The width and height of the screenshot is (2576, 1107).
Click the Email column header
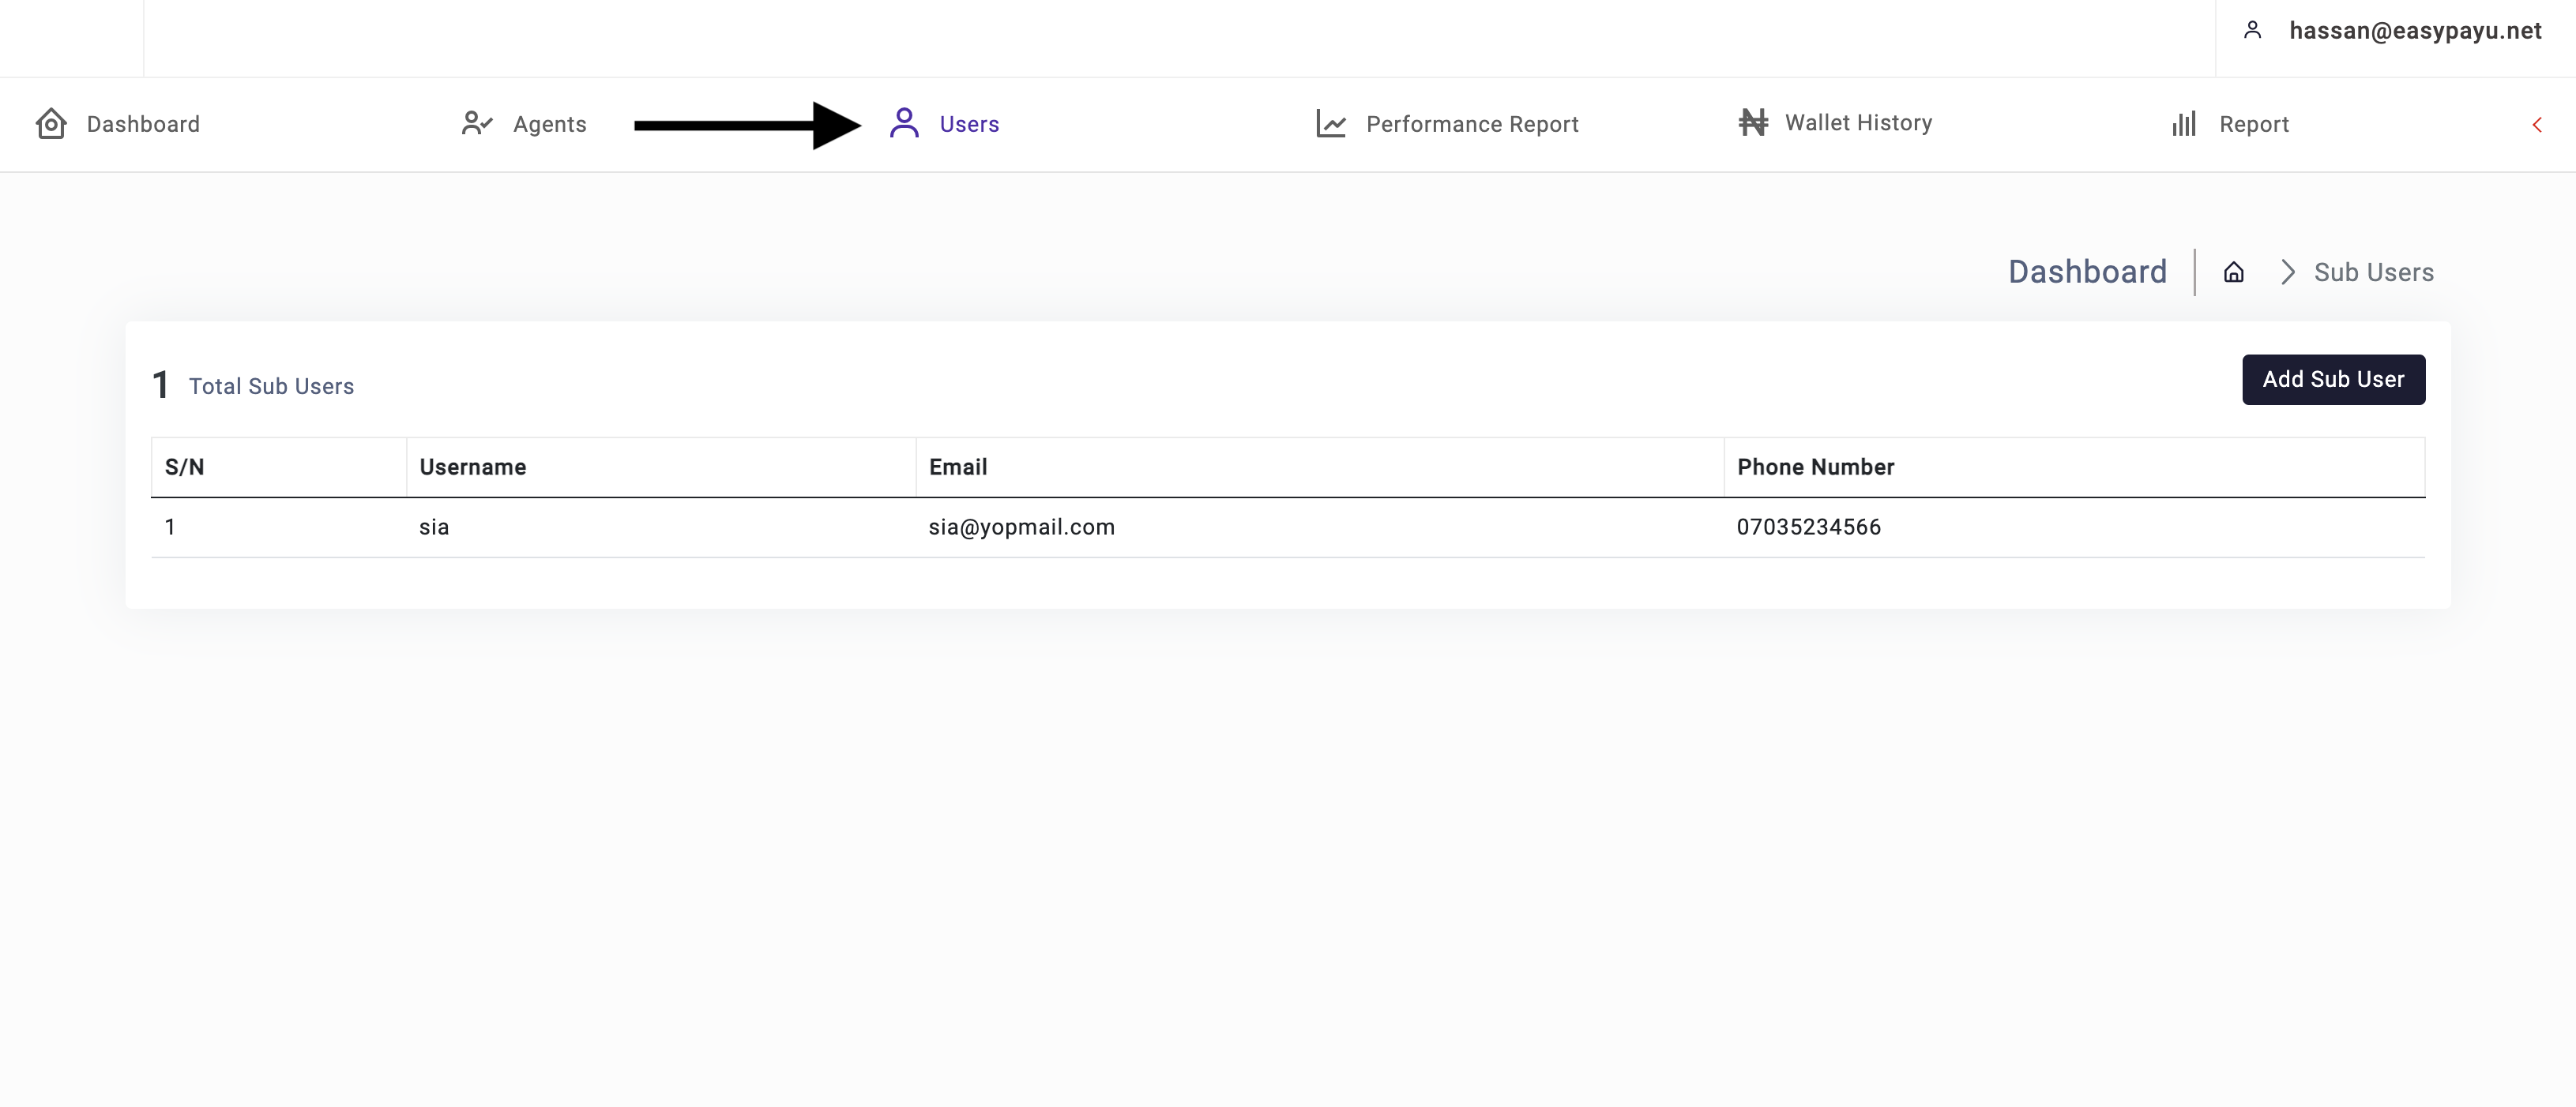[x=958, y=467]
